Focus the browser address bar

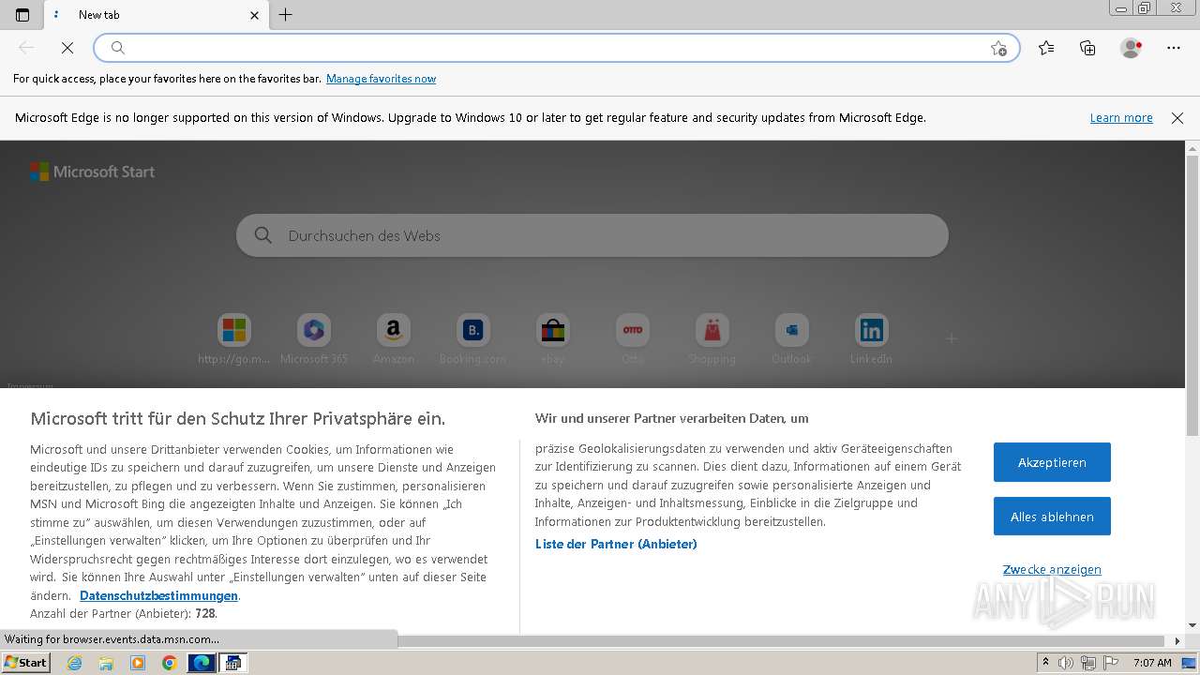[x=555, y=48]
